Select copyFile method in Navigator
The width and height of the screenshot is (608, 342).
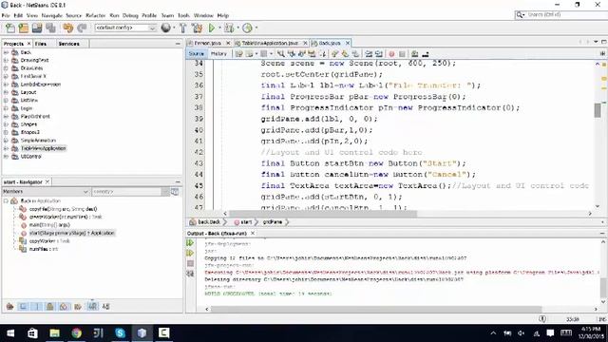pyautogui.click(x=64, y=209)
